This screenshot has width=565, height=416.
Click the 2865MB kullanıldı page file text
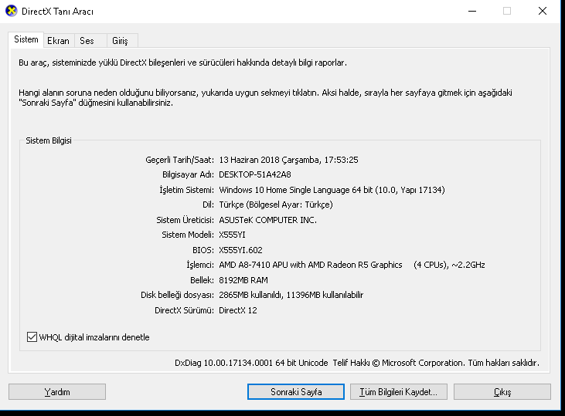[x=250, y=295]
